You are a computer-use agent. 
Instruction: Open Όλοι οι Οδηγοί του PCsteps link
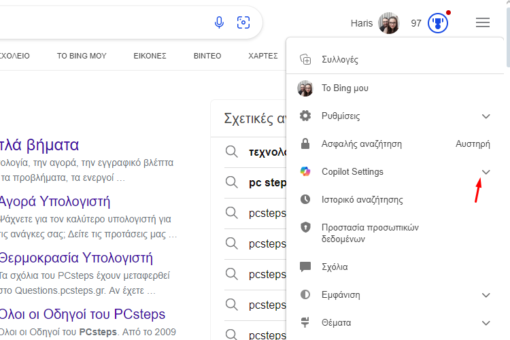click(x=82, y=314)
